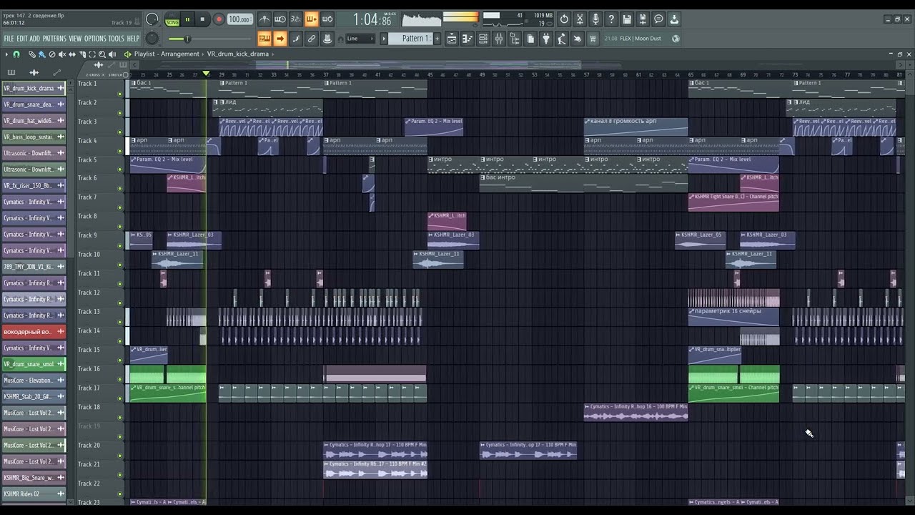Open the TOOLS menu
915x515 pixels.
tap(116, 39)
